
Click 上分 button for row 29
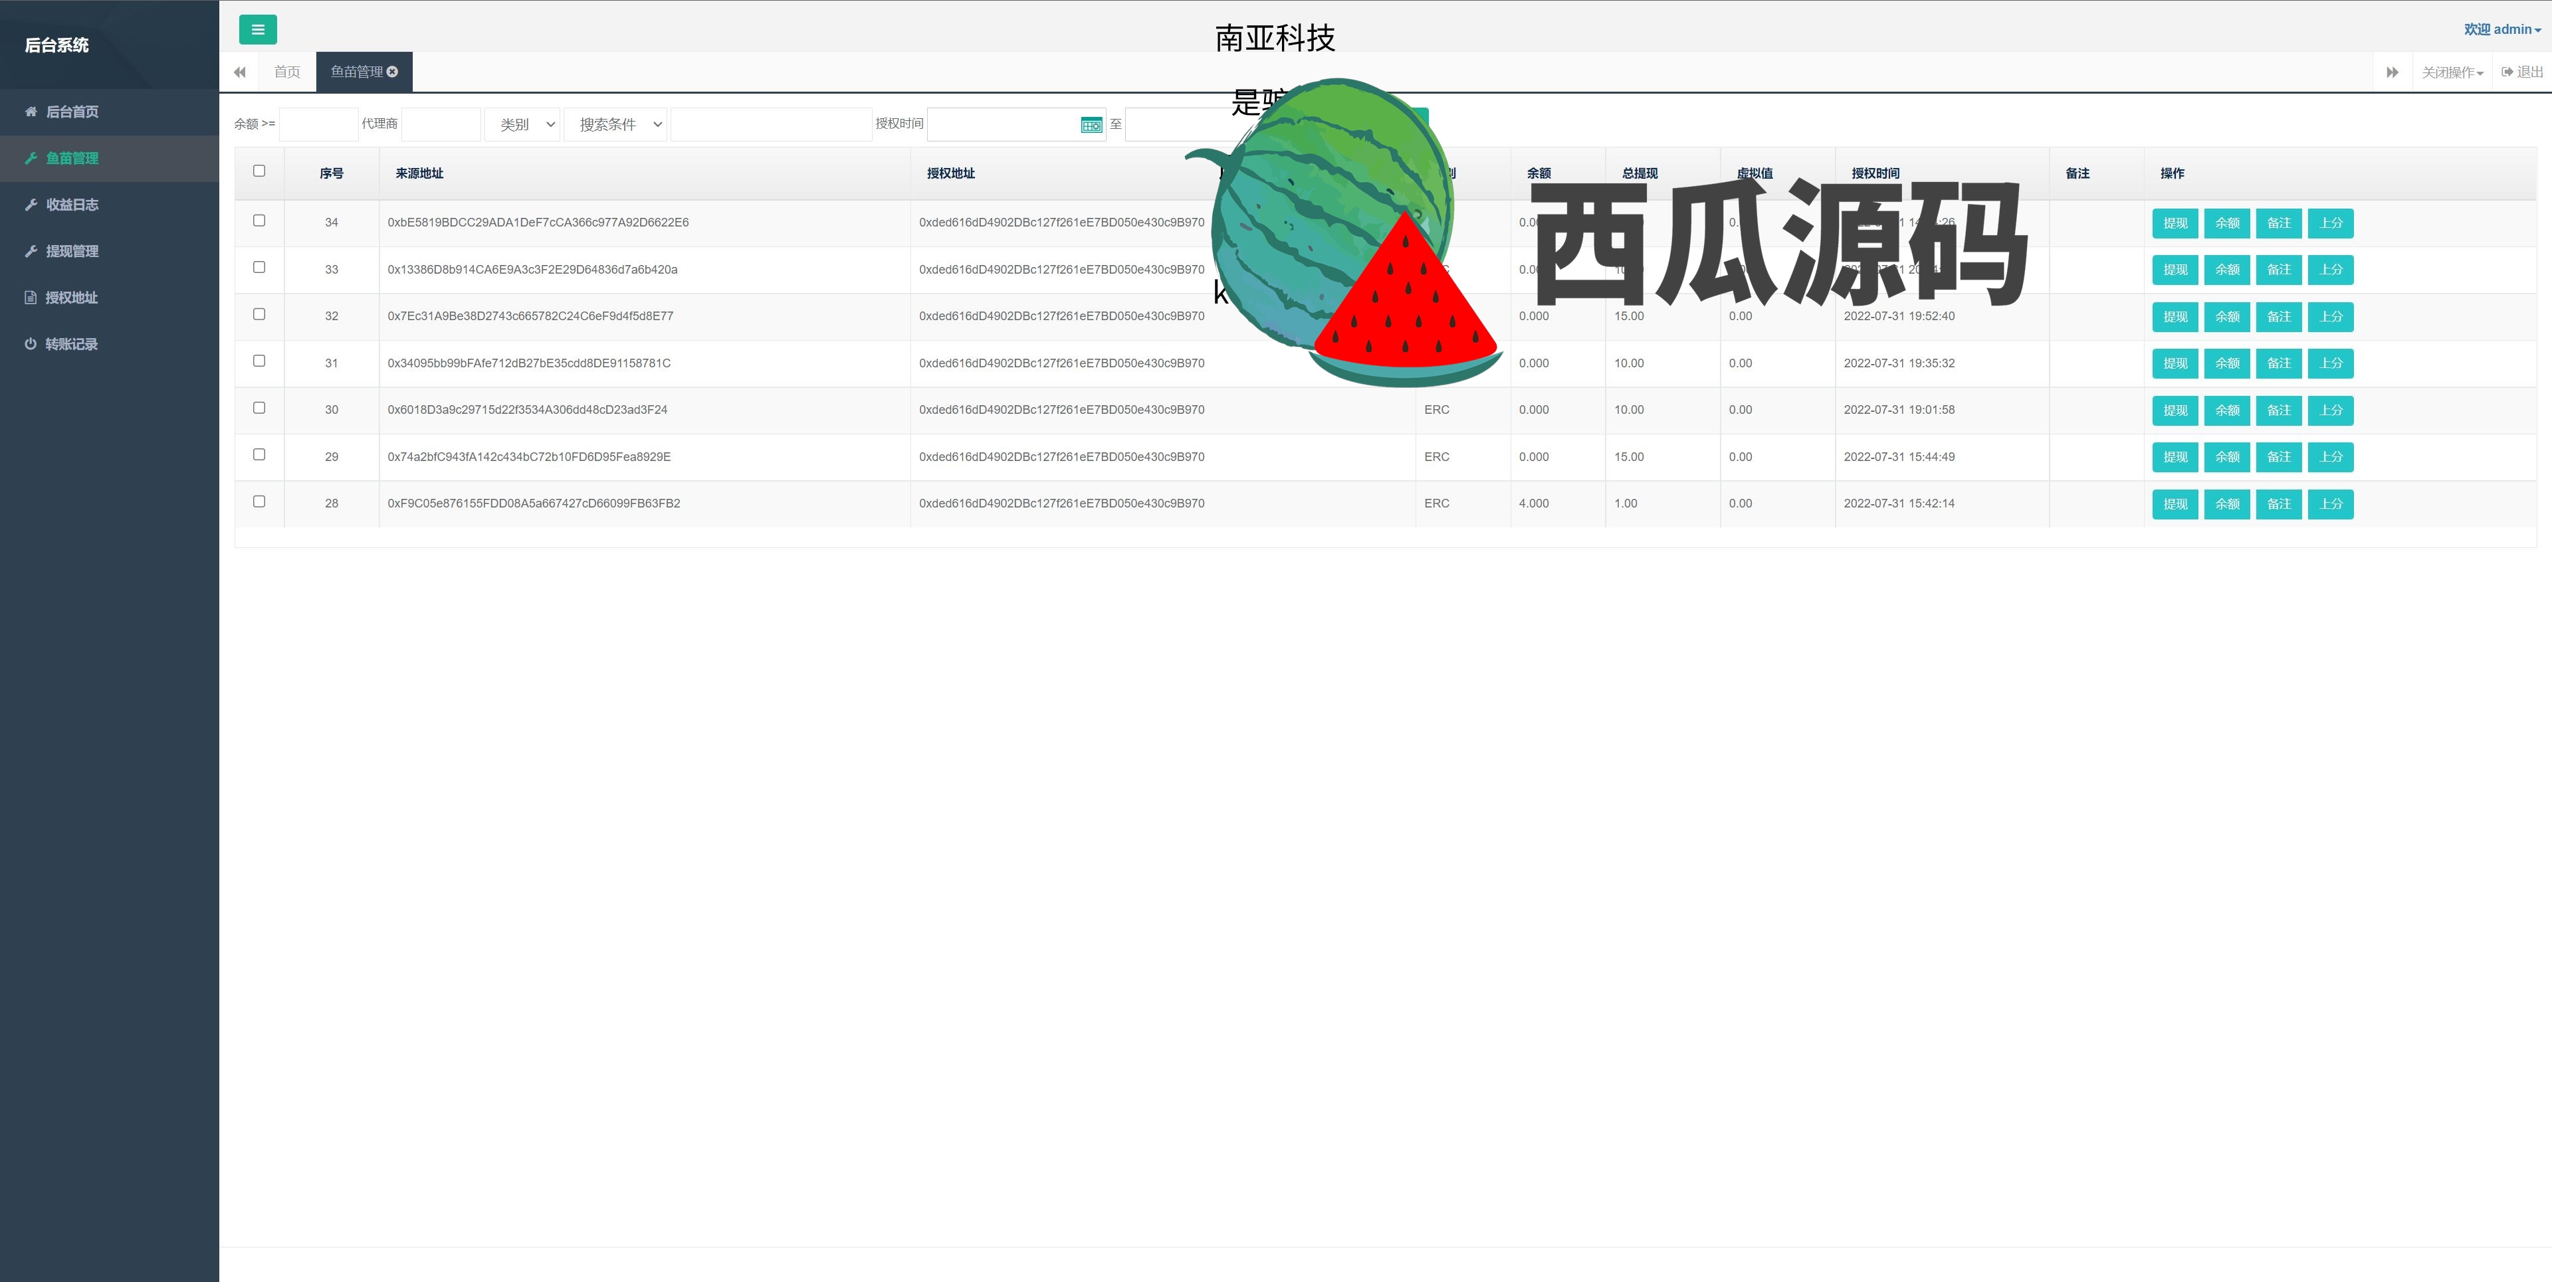pos(2331,458)
